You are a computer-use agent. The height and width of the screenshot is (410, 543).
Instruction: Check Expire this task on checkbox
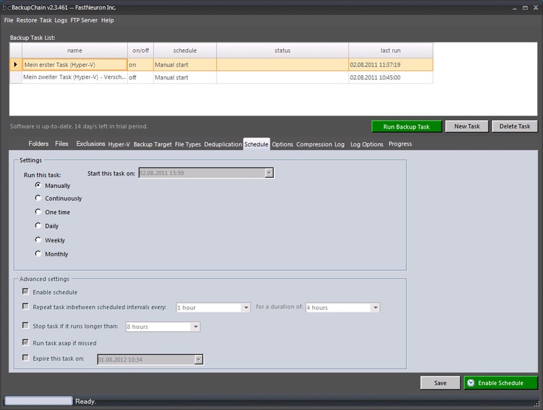click(25, 358)
